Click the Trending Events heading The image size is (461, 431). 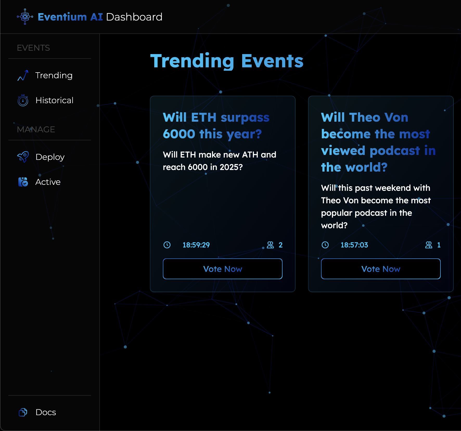click(227, 61)
